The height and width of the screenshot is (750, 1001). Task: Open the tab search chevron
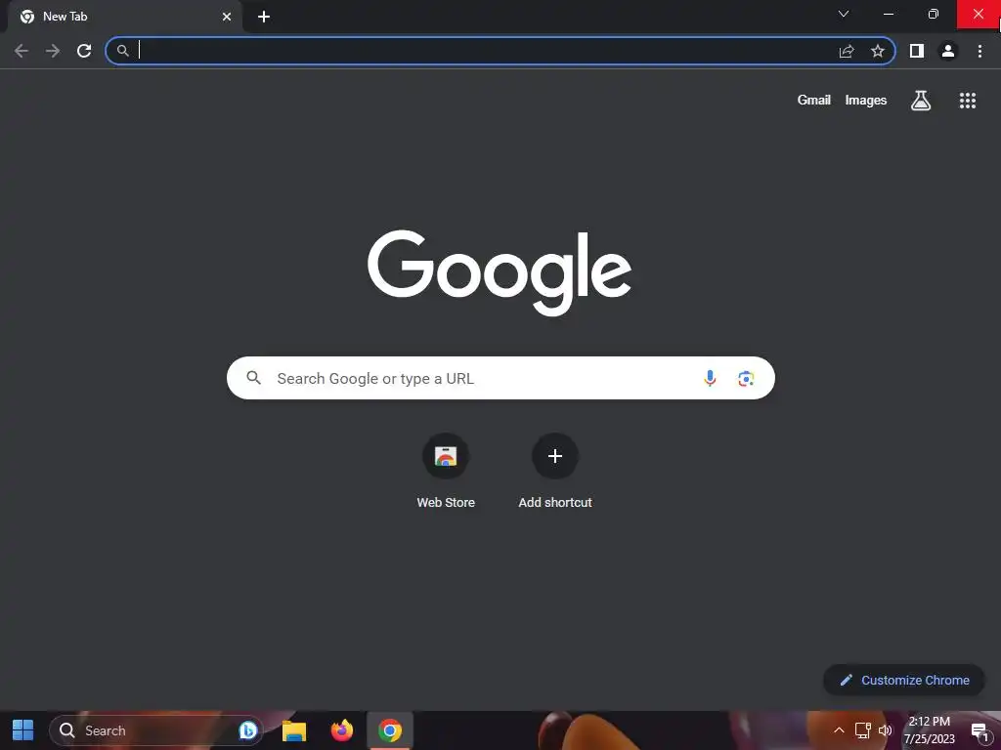(844, 14)
